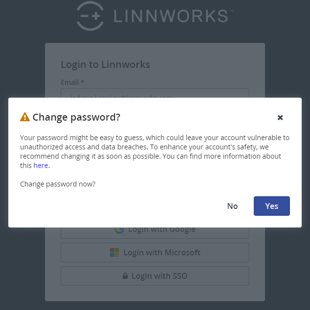This screenshot has height=310, width=310.
Task: Click the 'Change password now?' text
Action: [58, 184]
